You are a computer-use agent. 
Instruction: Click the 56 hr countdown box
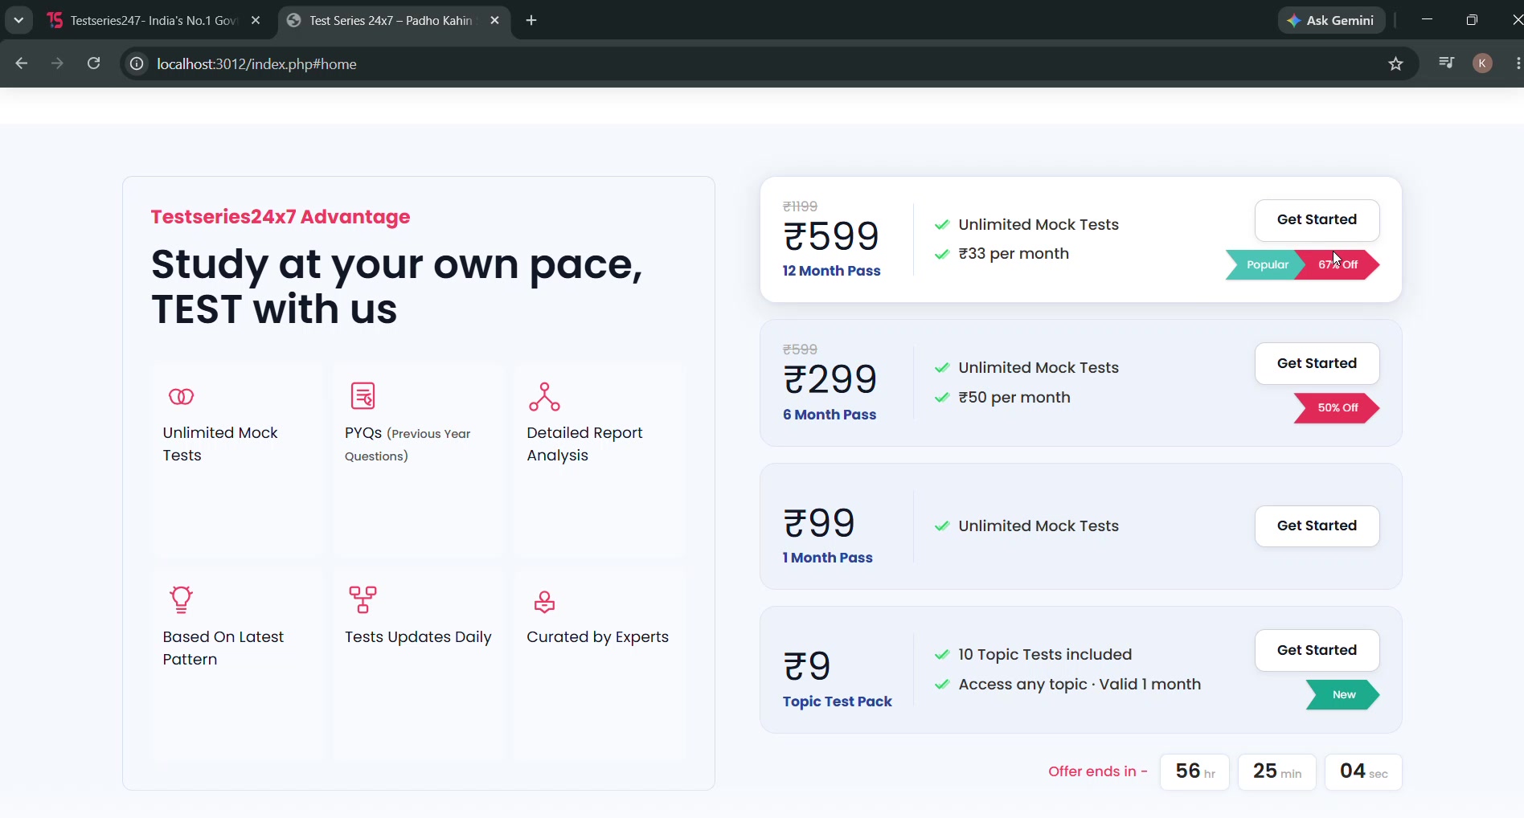pos(1194,771)
